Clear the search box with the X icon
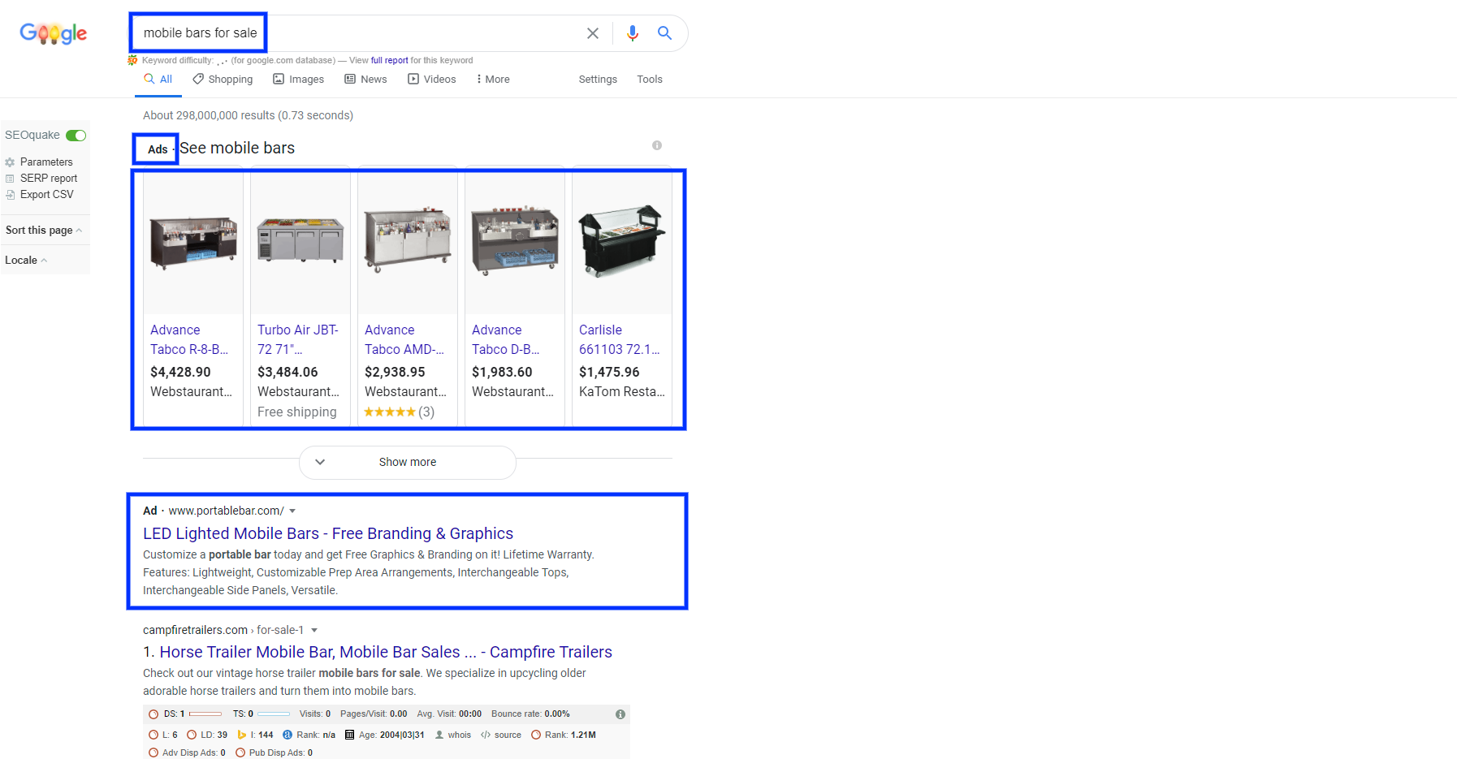The height and width of the screenshot is (759, 1457). pyautogui.click(x=593, y=33)
